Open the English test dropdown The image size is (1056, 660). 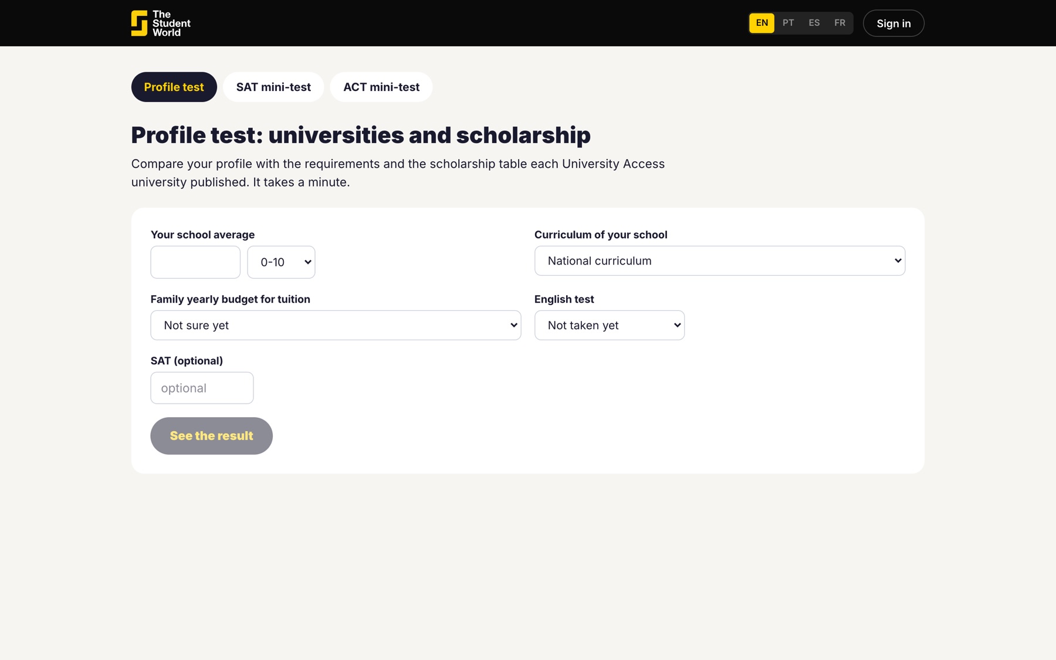coord(610,326)
